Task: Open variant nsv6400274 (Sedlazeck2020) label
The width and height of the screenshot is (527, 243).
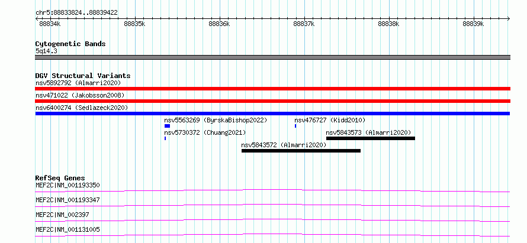Action: (x=82, y=108)
